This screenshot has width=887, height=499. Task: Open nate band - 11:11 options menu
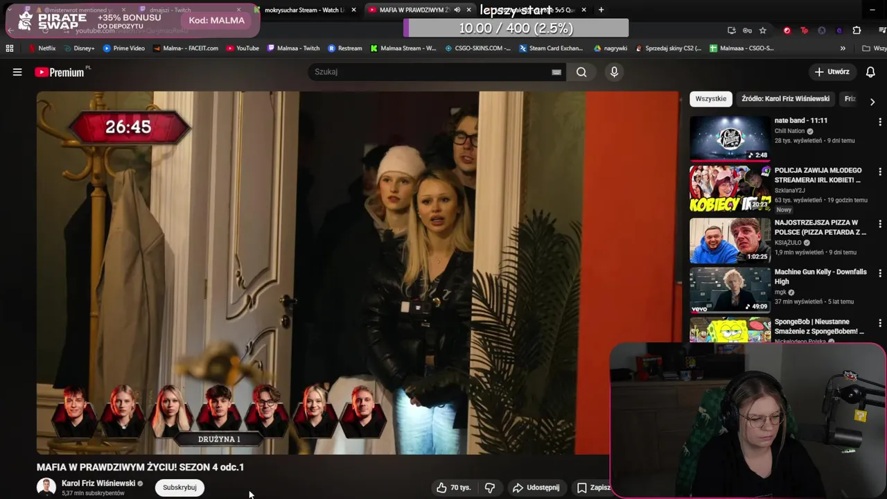880,122
